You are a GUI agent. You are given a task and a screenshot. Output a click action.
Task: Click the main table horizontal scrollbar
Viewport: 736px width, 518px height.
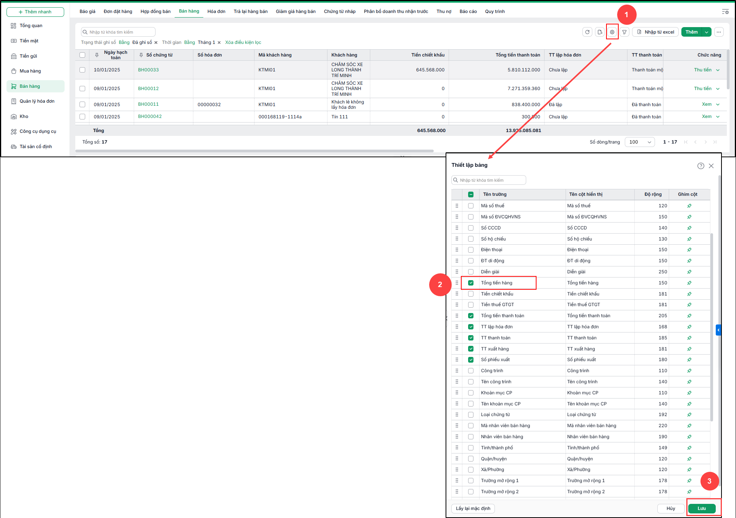(x=255, y=151)
